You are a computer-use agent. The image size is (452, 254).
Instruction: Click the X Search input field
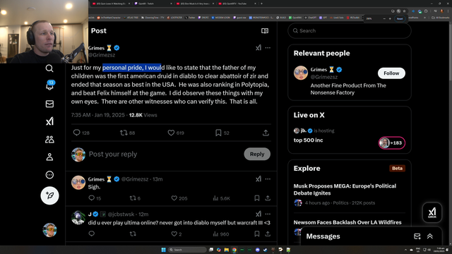click(x=350, y=31)
